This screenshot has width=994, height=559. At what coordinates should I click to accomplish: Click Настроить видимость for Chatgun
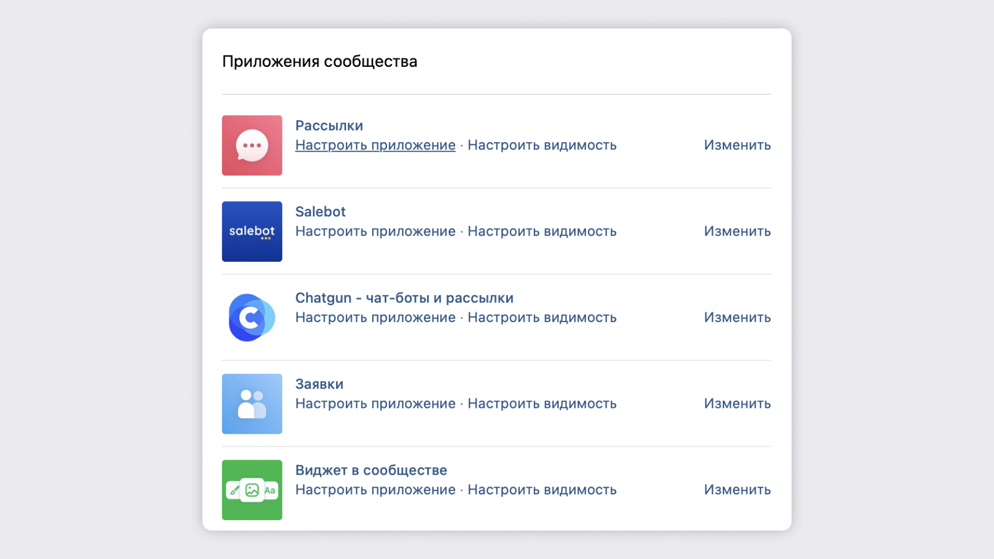[542, 318]
